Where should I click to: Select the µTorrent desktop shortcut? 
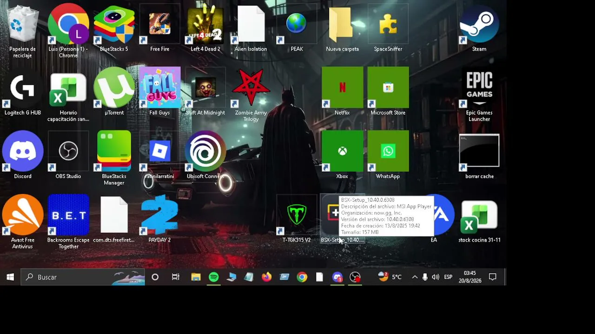coord(114,91)
